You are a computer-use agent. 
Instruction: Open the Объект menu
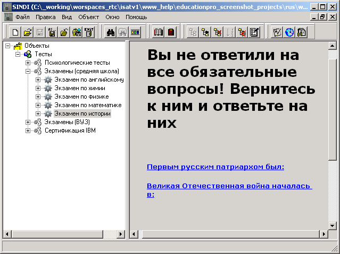pos(88,17)
